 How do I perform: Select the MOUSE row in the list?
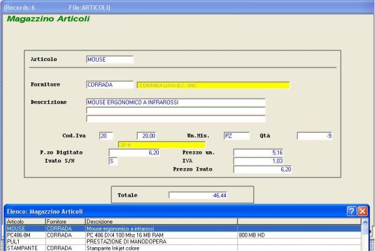(183, 229)
